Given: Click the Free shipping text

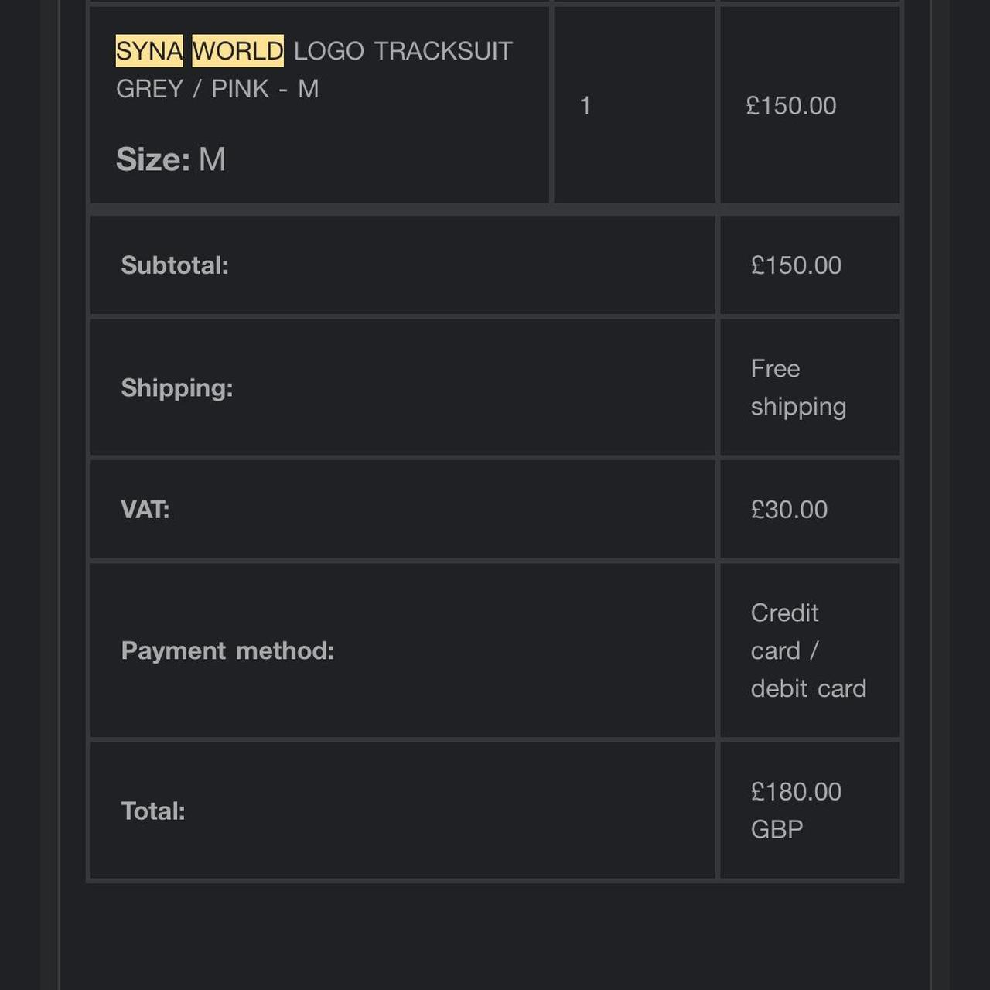Looking at the screenshot, I should click(x=798, y=387).
